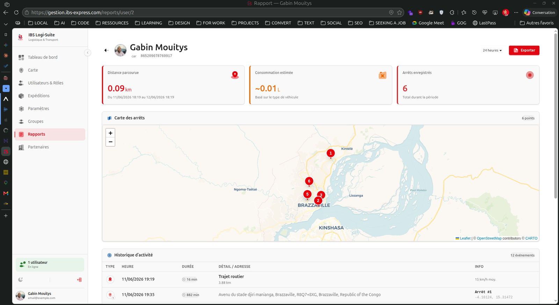Viewport: 559px width, 305px height.
Task: Select map stop marker 5
Action: point(307,194)
